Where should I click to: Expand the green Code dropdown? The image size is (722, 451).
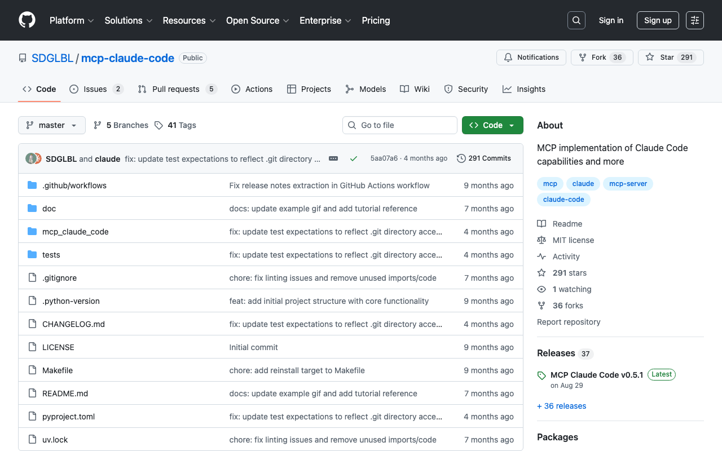click(x=492, y=125)
